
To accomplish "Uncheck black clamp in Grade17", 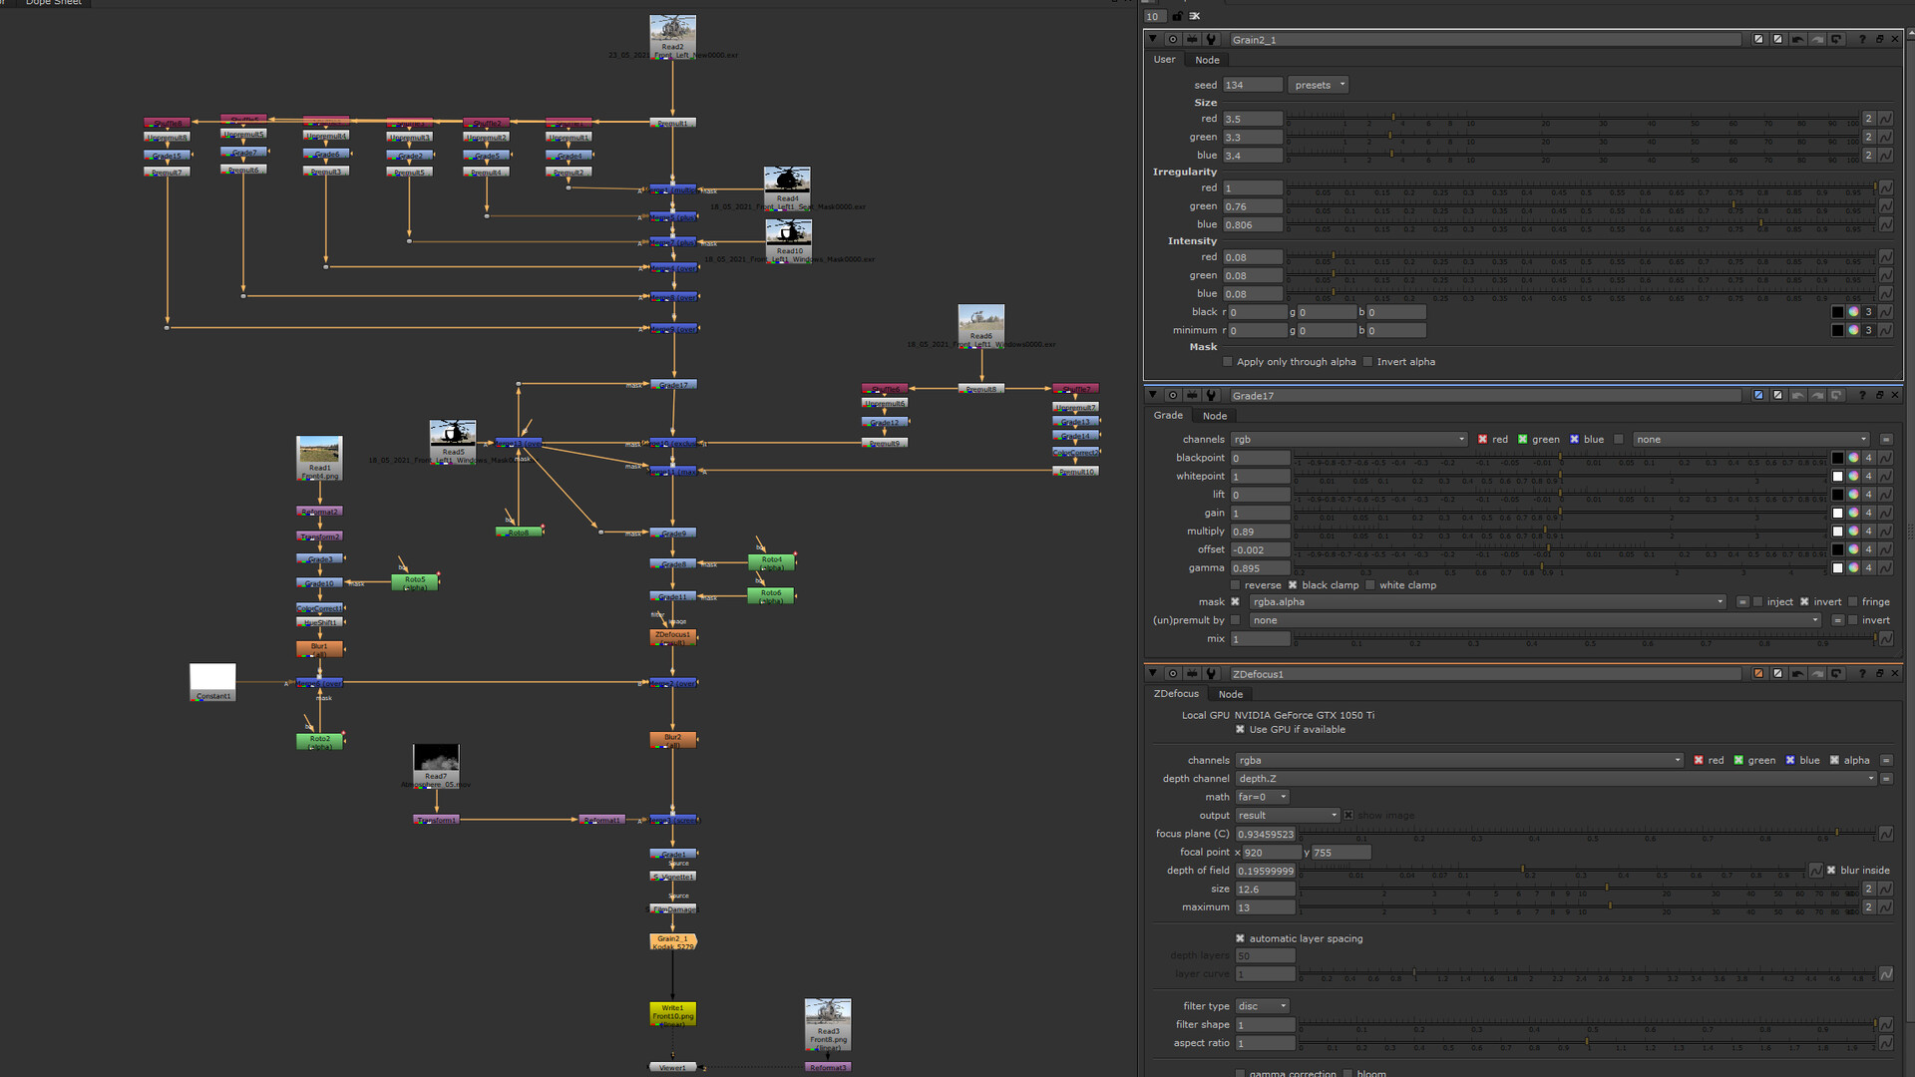I will [x=1293, y=585].
